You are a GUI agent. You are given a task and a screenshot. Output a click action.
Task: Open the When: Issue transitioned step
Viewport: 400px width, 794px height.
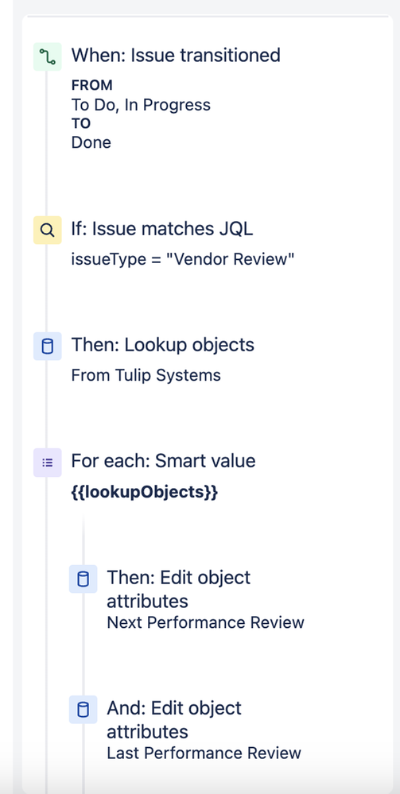click(x=176, y=55)
